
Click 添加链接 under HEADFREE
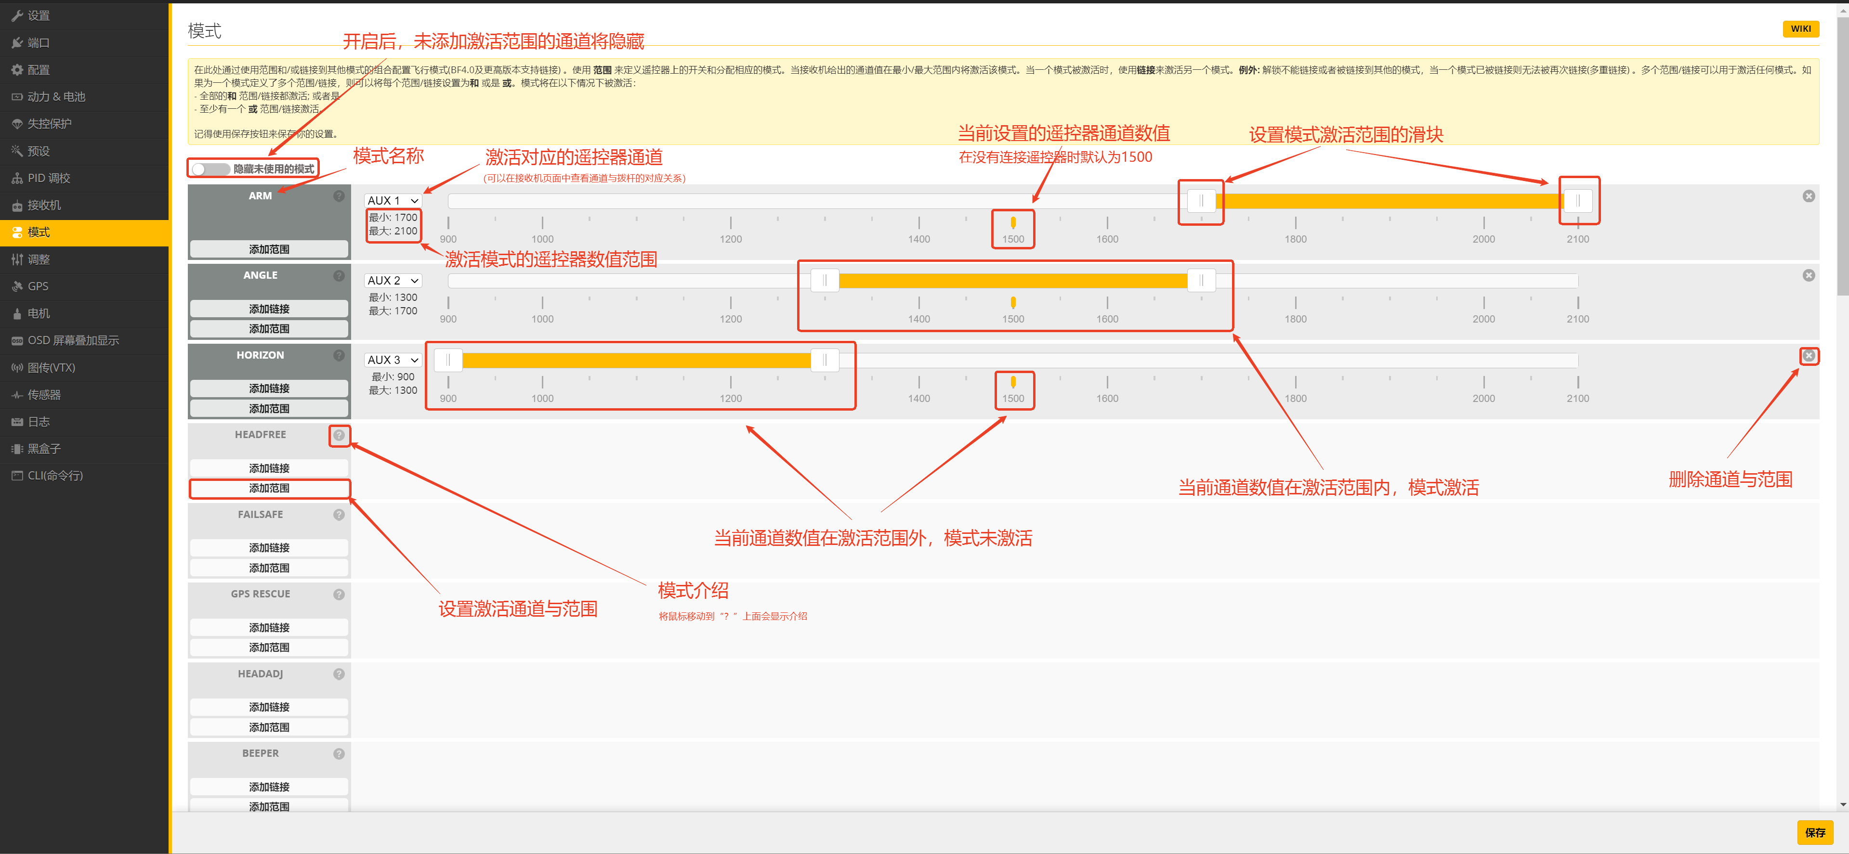click(269, 468)
